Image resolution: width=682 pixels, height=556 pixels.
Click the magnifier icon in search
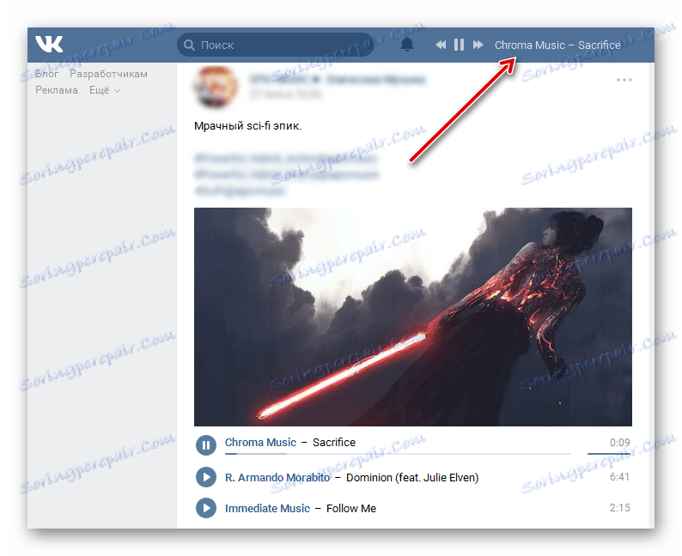(189, 45)
